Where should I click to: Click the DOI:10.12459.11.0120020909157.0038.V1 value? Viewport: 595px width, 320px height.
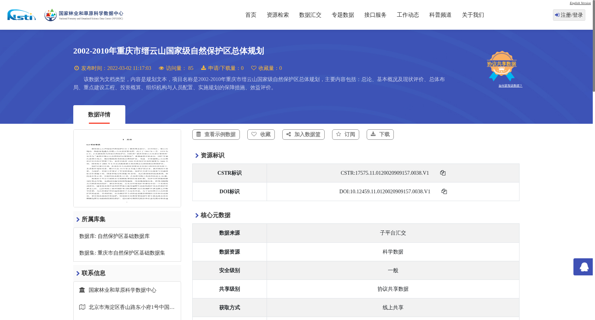click(x=385, y=191)
